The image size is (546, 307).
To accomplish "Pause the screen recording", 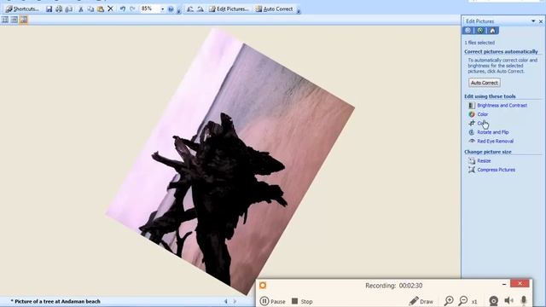I will pyautogui.click(x=272, y=301).
